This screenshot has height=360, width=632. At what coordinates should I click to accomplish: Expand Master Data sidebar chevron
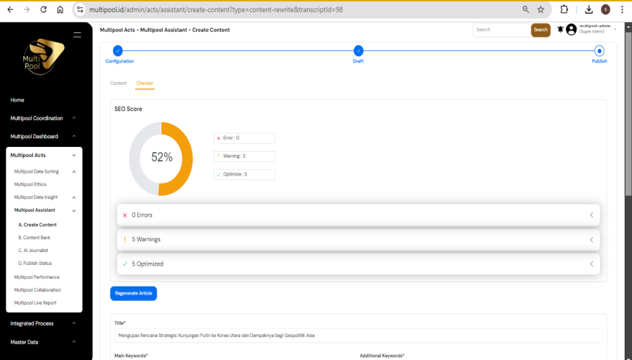click(x=74, y=342)
